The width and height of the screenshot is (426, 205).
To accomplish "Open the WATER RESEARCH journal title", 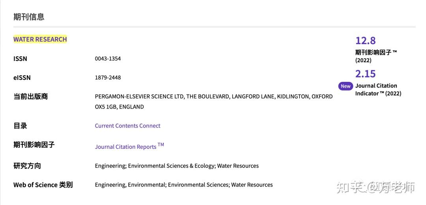I will pos(40,39).
